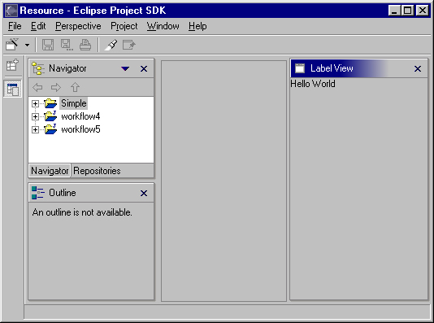434x323 pixels.
Task: Click the Print toolbar icon
Action: (x=85, y=45)
